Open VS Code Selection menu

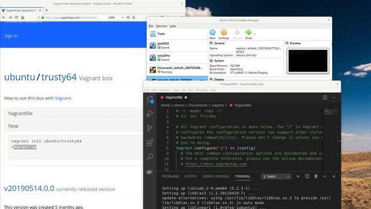(x=165, y=90)
